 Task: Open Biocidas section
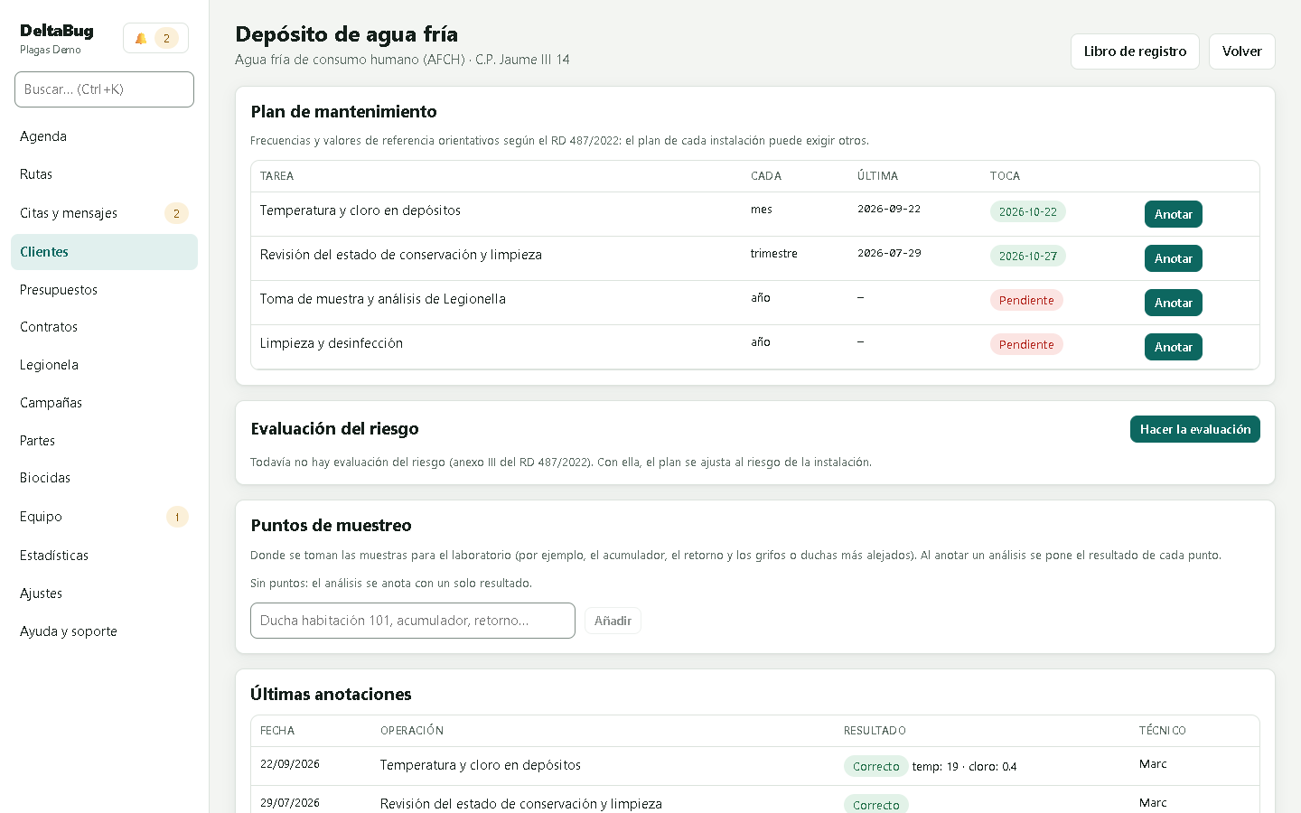pyautogui.click(x=104, y=478)
